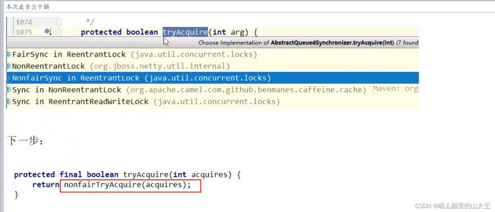Viewport: 495px width, 212px height.
Task: Select NonReentrantLock org.jboss.netty implementation
Action: click(x=212, y=66)
